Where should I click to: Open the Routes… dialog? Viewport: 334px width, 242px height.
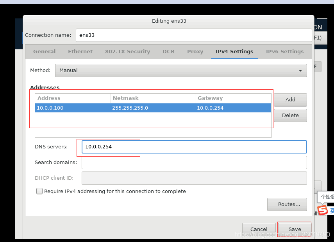click(x=287, y=204)
